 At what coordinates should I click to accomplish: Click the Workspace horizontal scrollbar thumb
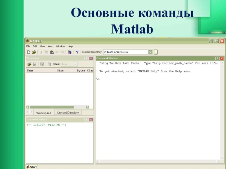coord(52,107)
